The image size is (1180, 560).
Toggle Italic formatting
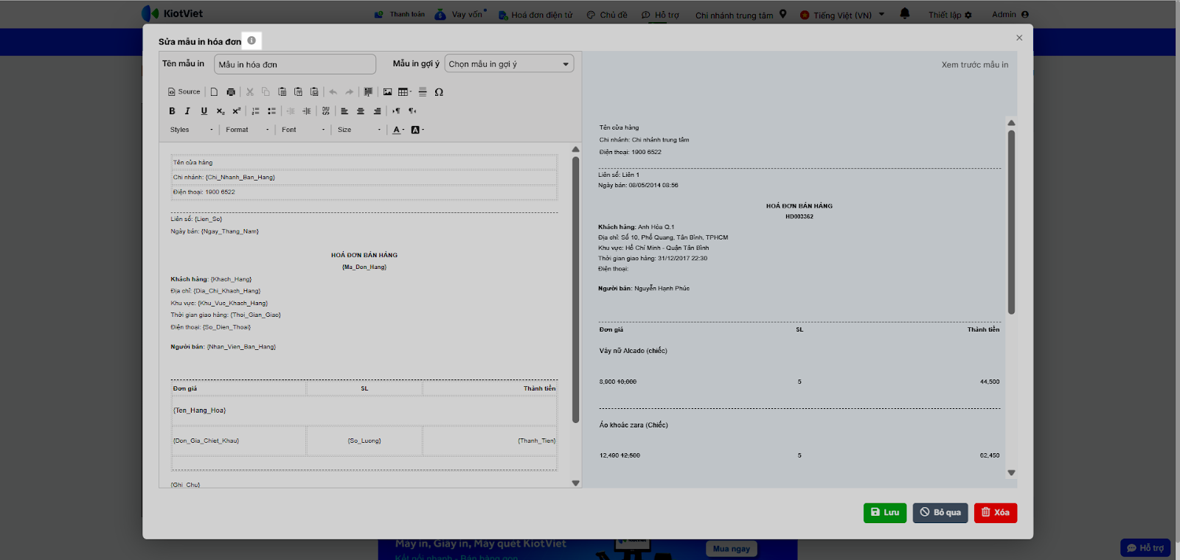point(187,111)
